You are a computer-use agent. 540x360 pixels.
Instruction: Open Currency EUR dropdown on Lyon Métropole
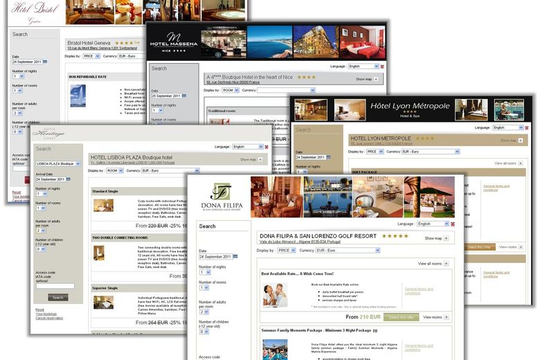click(x=431, y=152)
